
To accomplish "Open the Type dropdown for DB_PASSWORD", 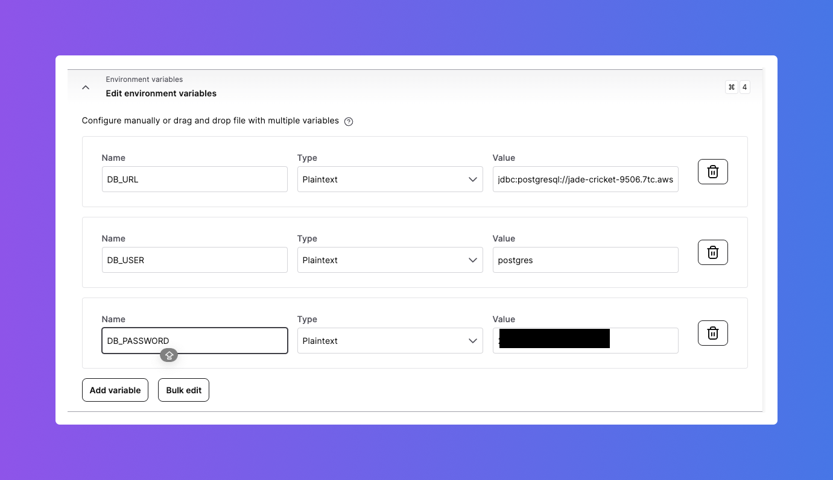I will [390, 341].
